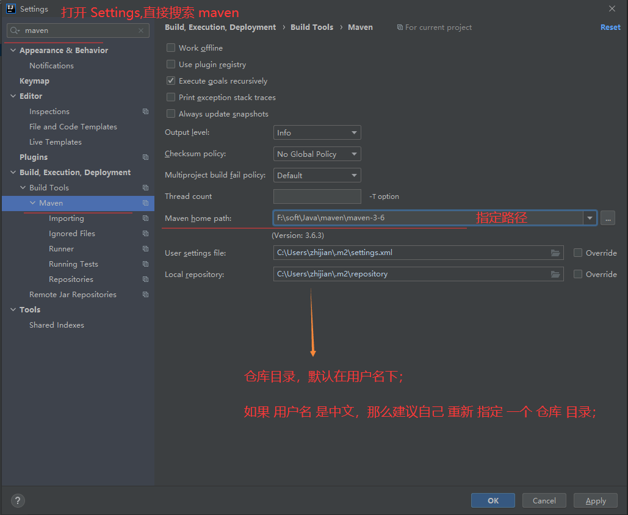Image resolution: width=628 pixels, height=515 pixels.
Task: Click the project-level icon beside the Maven row
Action: pyautogui.click(x=145, y=203)
